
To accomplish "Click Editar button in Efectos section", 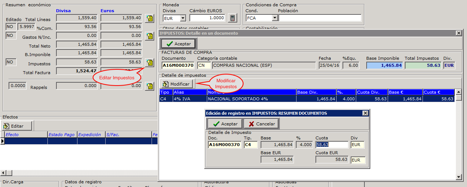I will tap(17, 126).
